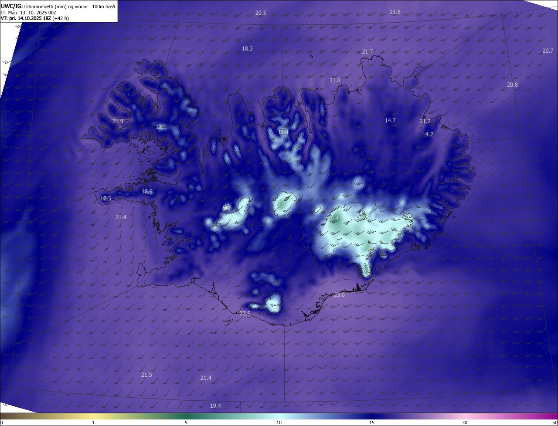558x426 pixels.
Task: Click the map value 14.7
Action: pyautogui.click(x=390, y=121)
